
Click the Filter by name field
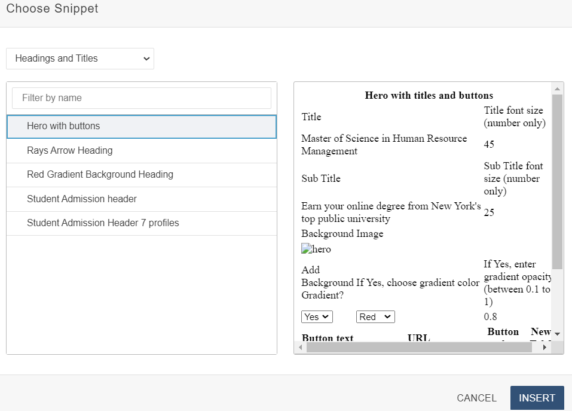(x=142, y=98)
